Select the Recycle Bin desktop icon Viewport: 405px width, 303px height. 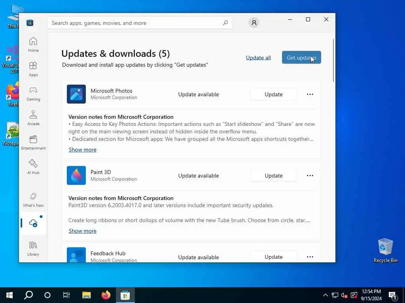(x=385, y=251)
